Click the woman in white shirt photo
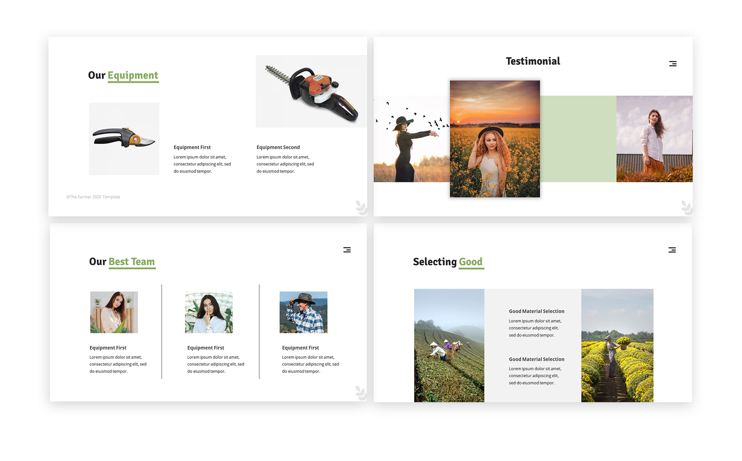 pyautogui.click(x=654, y=139)
